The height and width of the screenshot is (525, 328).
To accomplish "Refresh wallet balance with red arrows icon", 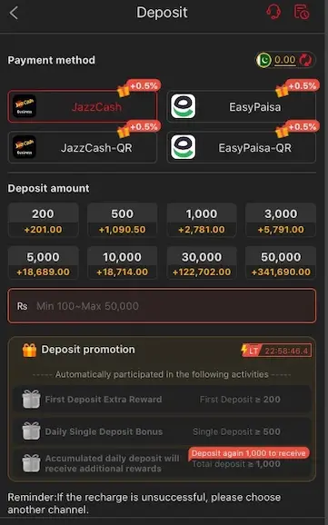I will point(305,60).
